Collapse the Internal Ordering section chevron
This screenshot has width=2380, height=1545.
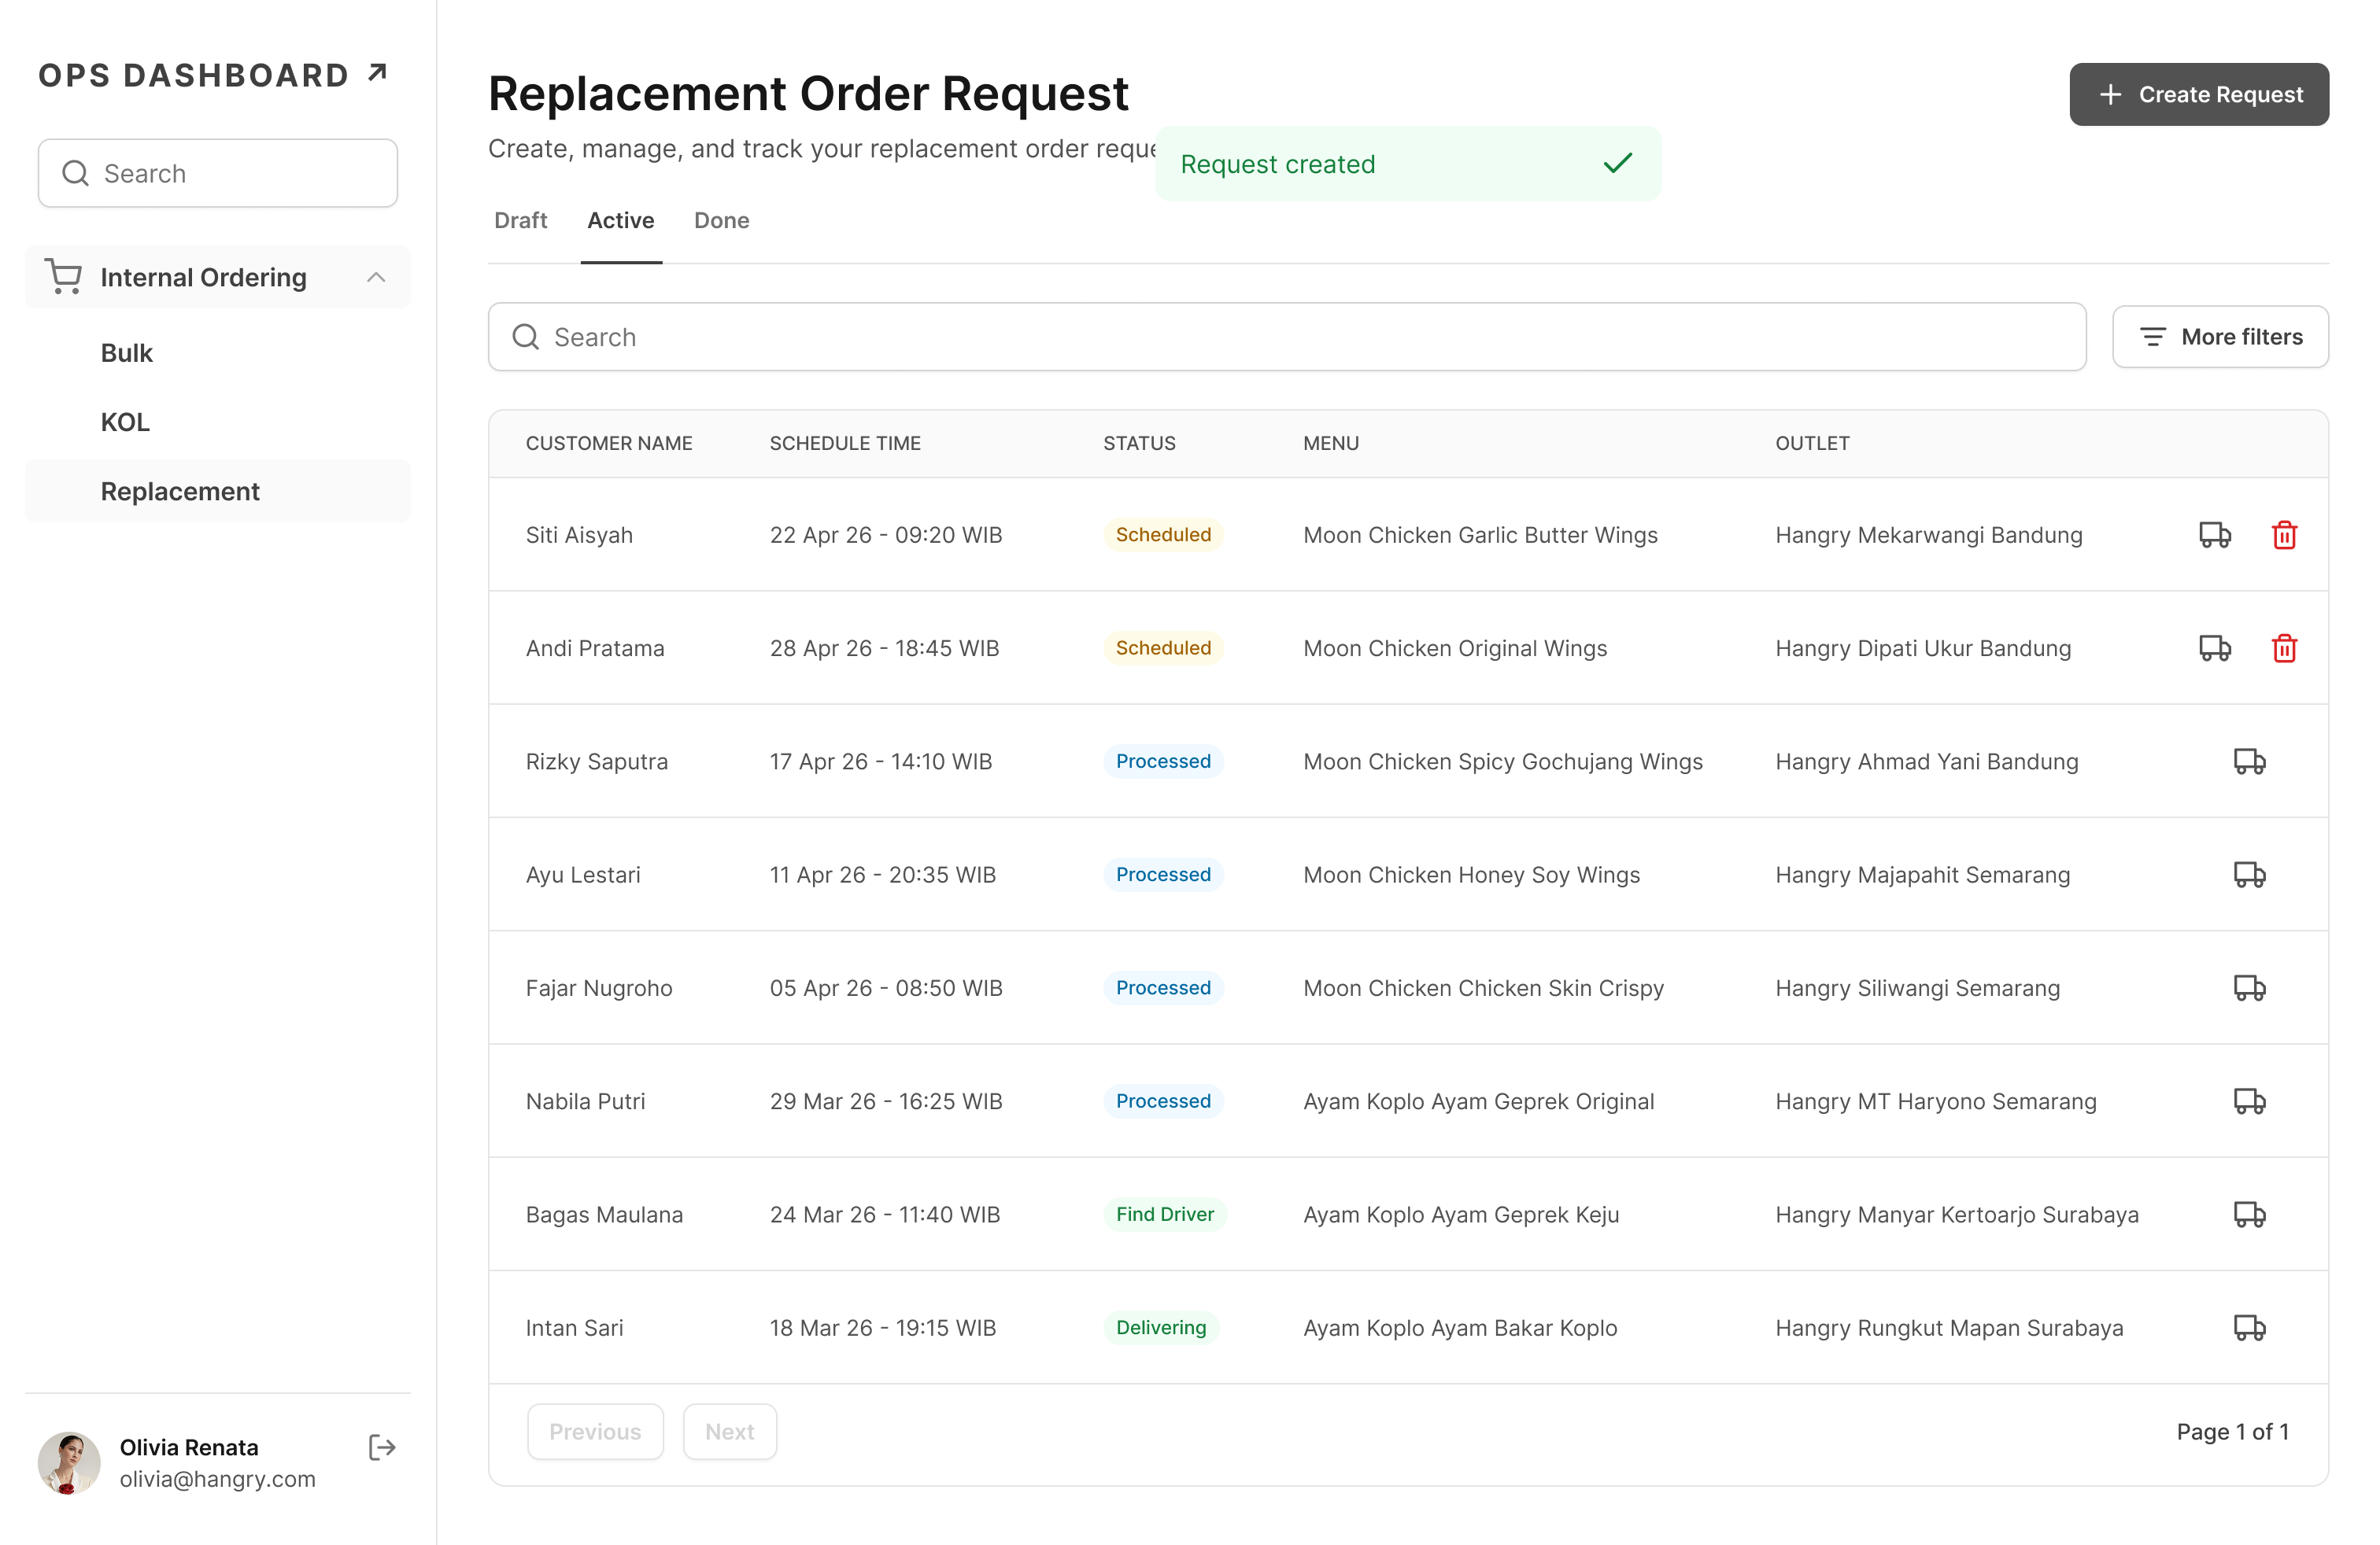point(376,277)
